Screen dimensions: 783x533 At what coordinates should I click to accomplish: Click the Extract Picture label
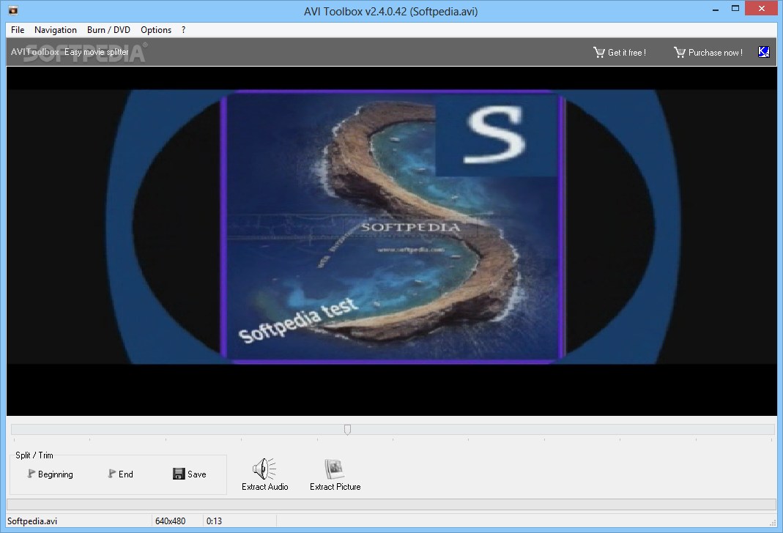coord(335,487)
